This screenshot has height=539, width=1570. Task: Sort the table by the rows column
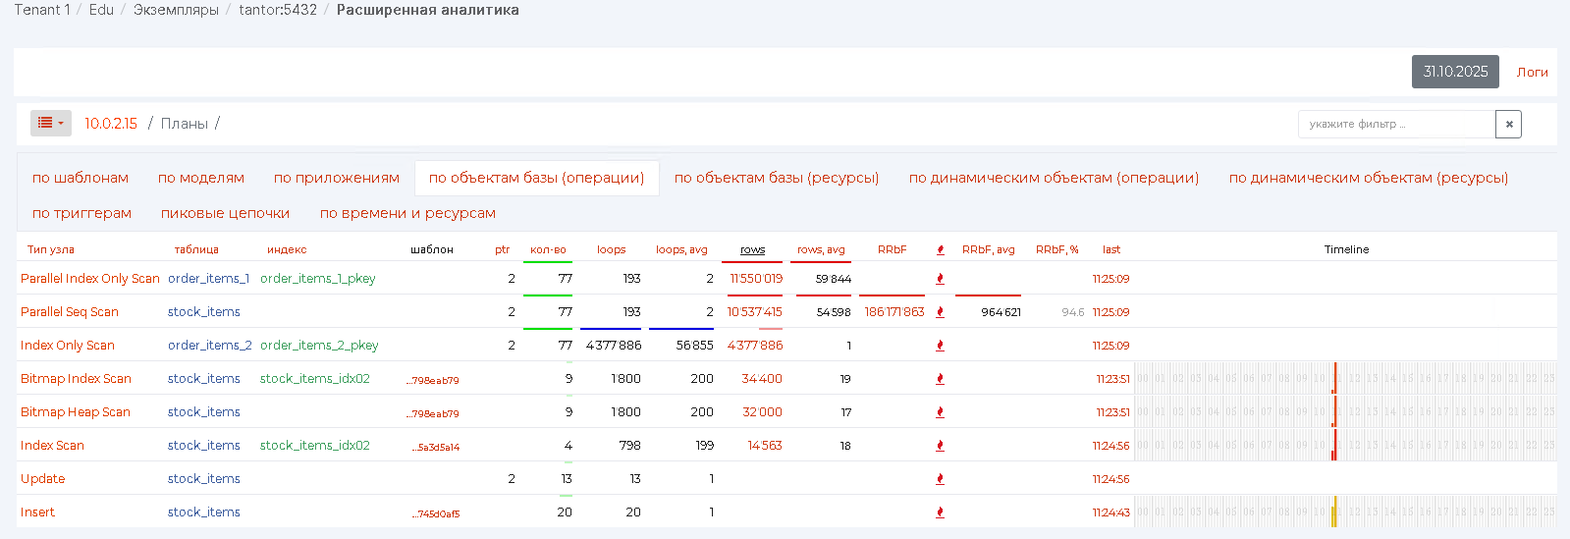click(752, 250)
